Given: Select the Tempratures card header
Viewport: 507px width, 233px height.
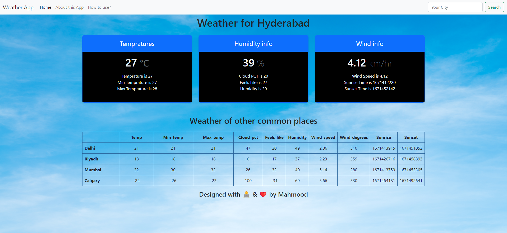Looking at the screenshot, I should [x=137, y=44].
